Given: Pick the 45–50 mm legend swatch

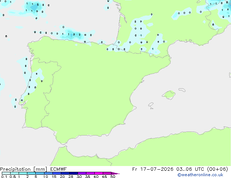Looking at the screenshot, I should [107, 173].
